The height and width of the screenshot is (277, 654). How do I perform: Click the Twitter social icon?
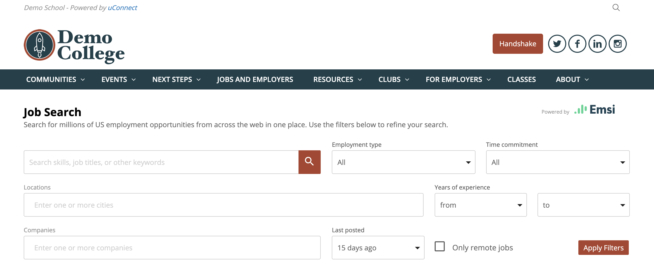(x=557, y=44)
